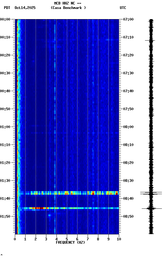Click the bright spot near 3.3 Hz at 08:50
This screenshot has width=164, height=258.
[49, 215]
